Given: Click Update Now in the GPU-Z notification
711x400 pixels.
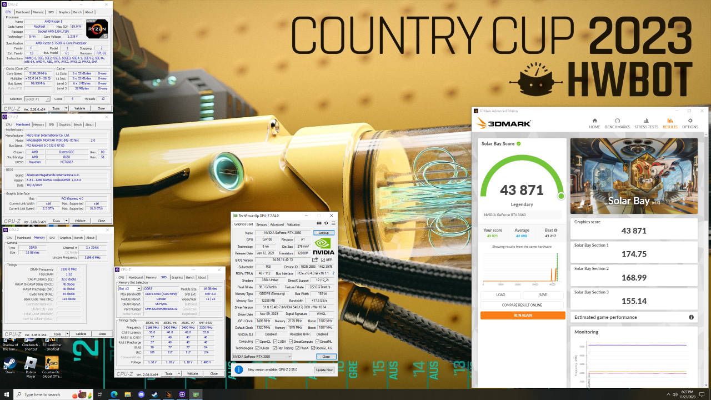Looking at the screenshot, I should [324, 369].
